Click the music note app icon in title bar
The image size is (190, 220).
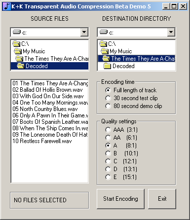pos(7,6)
